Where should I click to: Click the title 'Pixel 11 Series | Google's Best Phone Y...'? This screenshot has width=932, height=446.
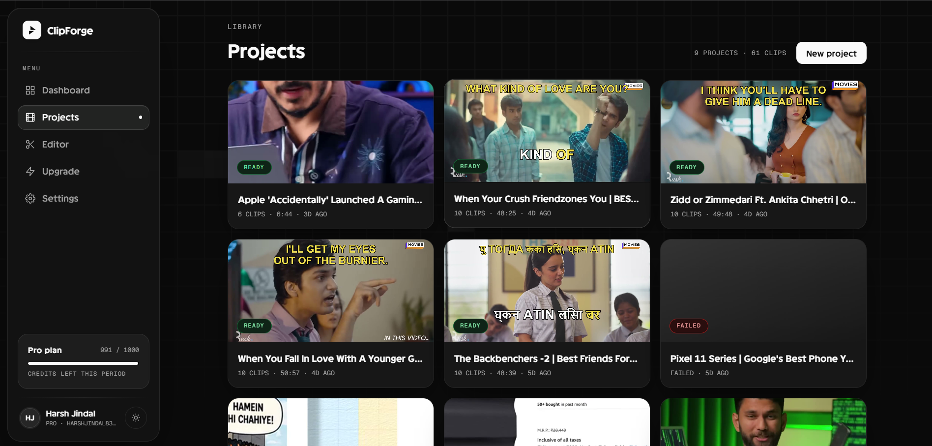point(762,359)
